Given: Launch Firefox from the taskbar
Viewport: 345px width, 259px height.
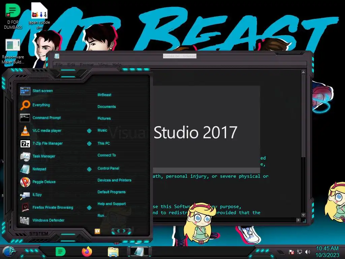Looking at the screenshot, I should 87,252.
